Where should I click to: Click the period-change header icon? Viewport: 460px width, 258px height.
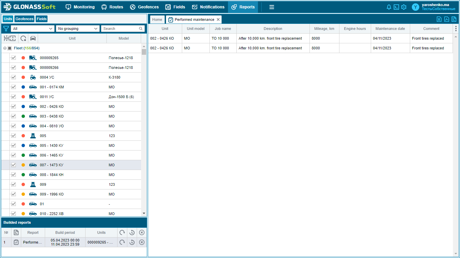[132, 232]
